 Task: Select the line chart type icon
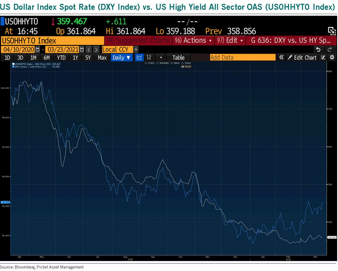click(139, 57)
